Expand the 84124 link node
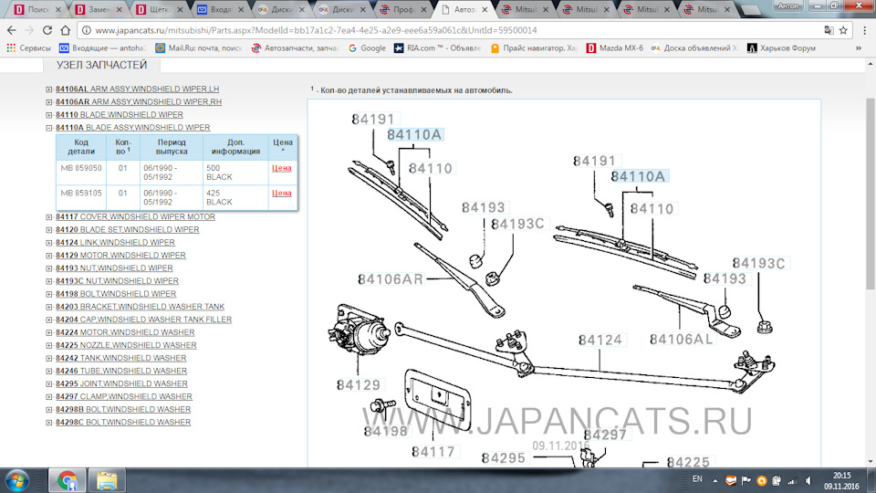The image size is (876, 493). coord(49,243)
